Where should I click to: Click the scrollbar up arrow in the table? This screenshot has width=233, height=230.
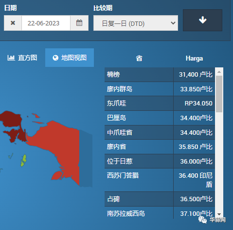(x=219, y=72)
